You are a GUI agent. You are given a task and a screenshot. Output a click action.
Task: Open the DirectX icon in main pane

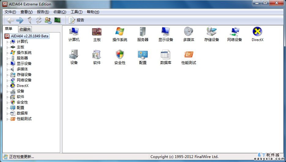point(257,32)
